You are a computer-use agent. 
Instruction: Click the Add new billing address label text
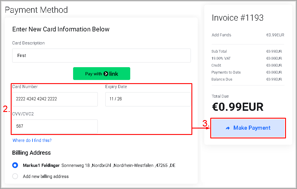[46, 176]
